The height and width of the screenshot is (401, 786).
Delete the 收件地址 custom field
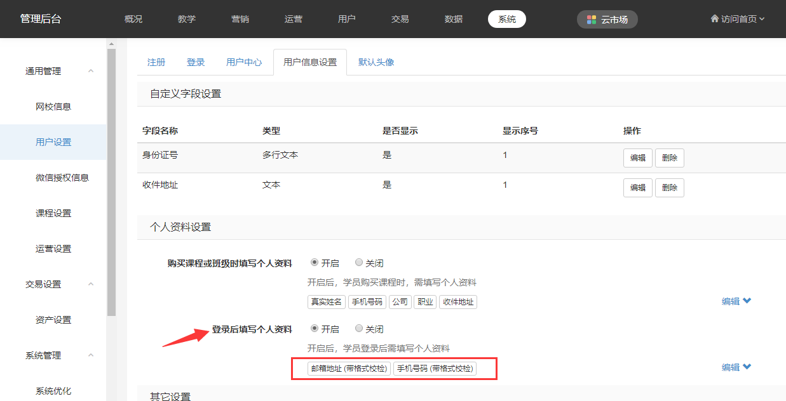pyautogui.click(x=669, y=188)
